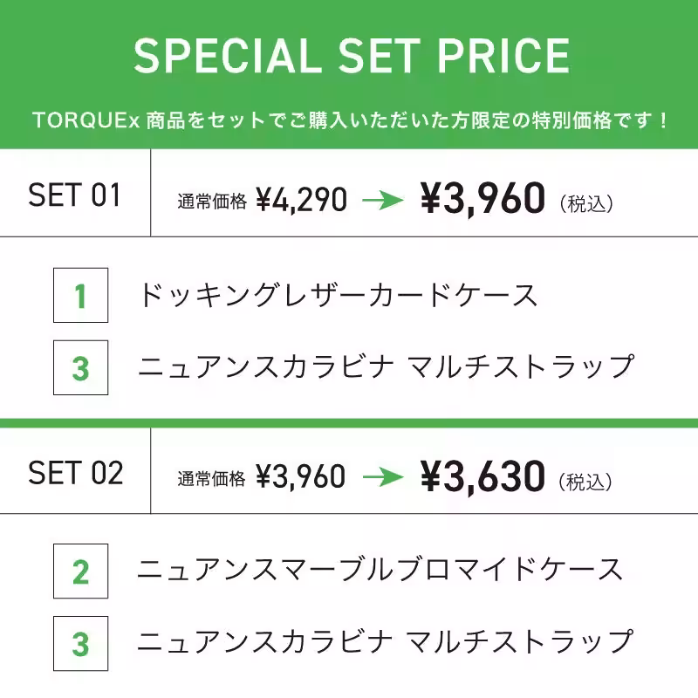
Task: Click the bold ¥3,630 set price
Action: pyautogui.click(x=482, y=476)
